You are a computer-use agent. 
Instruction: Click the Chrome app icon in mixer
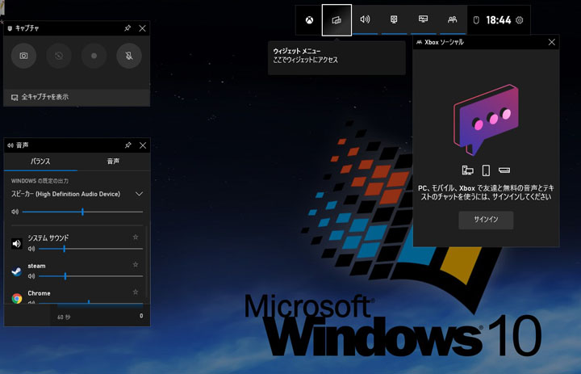point(17,298)
